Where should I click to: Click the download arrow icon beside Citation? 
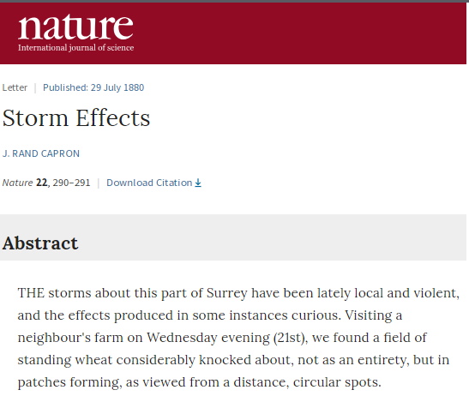coord(198,183)
